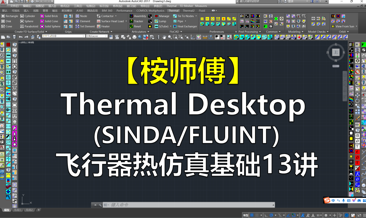Click the Save icon in the toolbar
366x218 pixels.
14,37
